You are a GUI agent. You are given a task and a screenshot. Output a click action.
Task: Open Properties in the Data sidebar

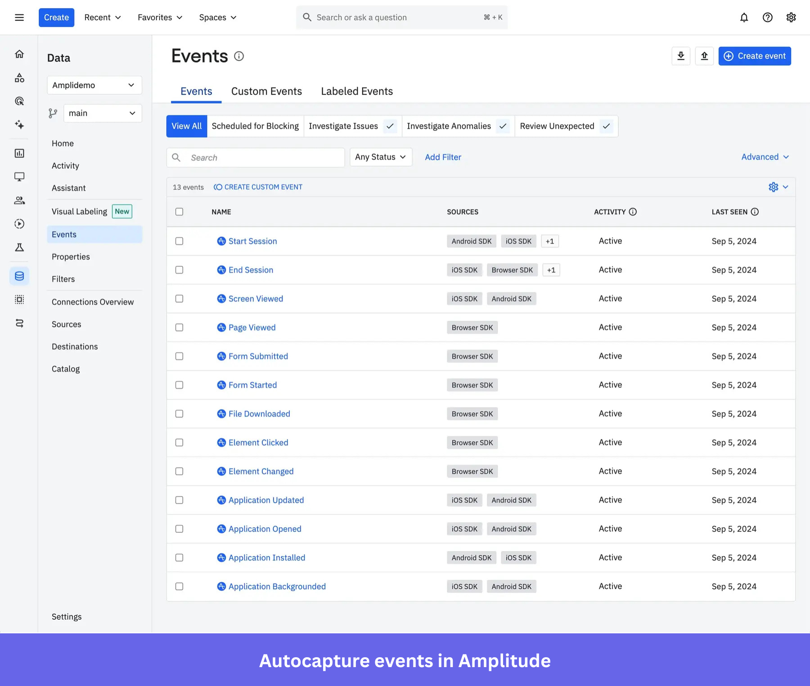(71, 257)
